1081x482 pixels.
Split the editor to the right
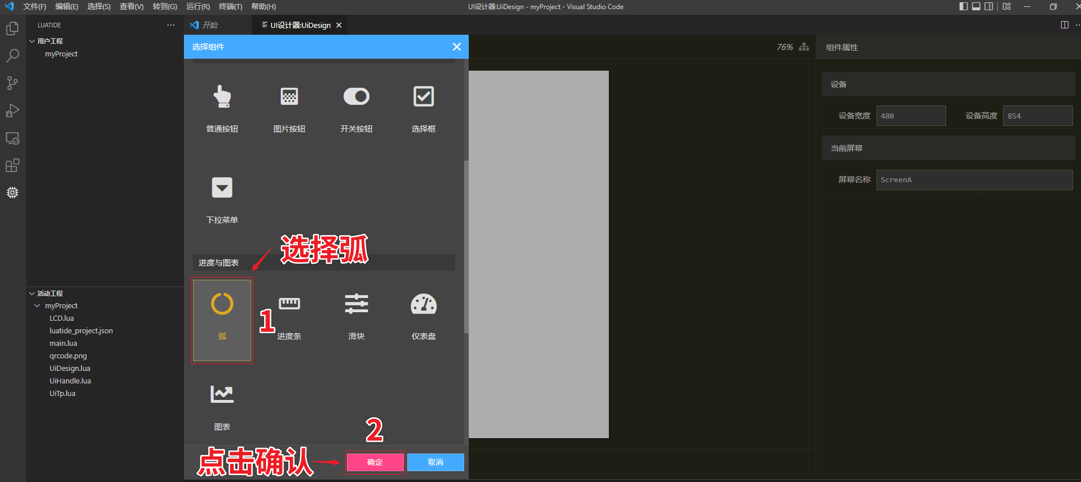(1064, 25)
